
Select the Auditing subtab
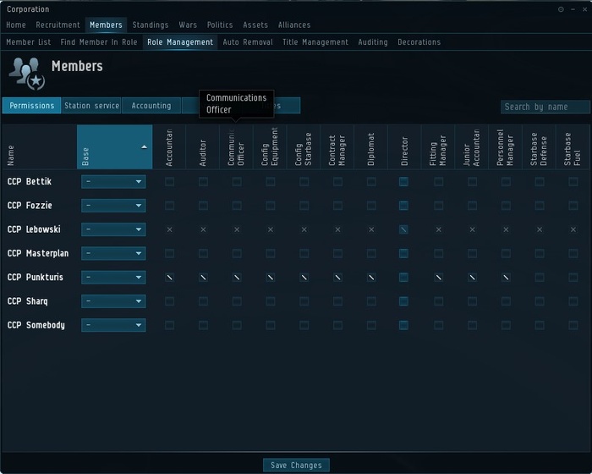[x=373, y=42]
